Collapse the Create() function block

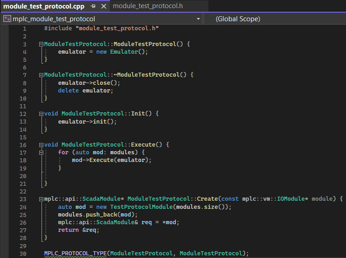pyautogui.click(x=41, y=199)
